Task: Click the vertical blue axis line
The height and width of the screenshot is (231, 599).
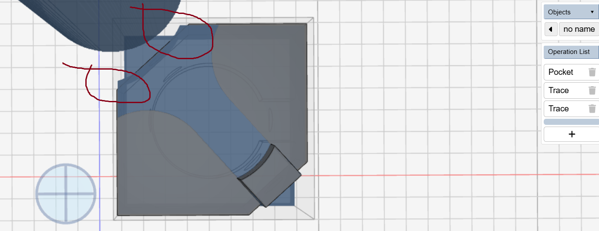Action: [x=100, y=131]
